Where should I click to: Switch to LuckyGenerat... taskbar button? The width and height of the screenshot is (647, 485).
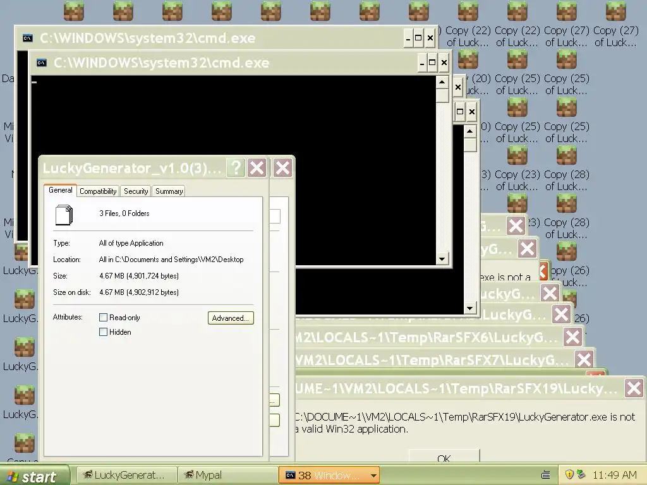pyautogui.click(x=126, y=475)
